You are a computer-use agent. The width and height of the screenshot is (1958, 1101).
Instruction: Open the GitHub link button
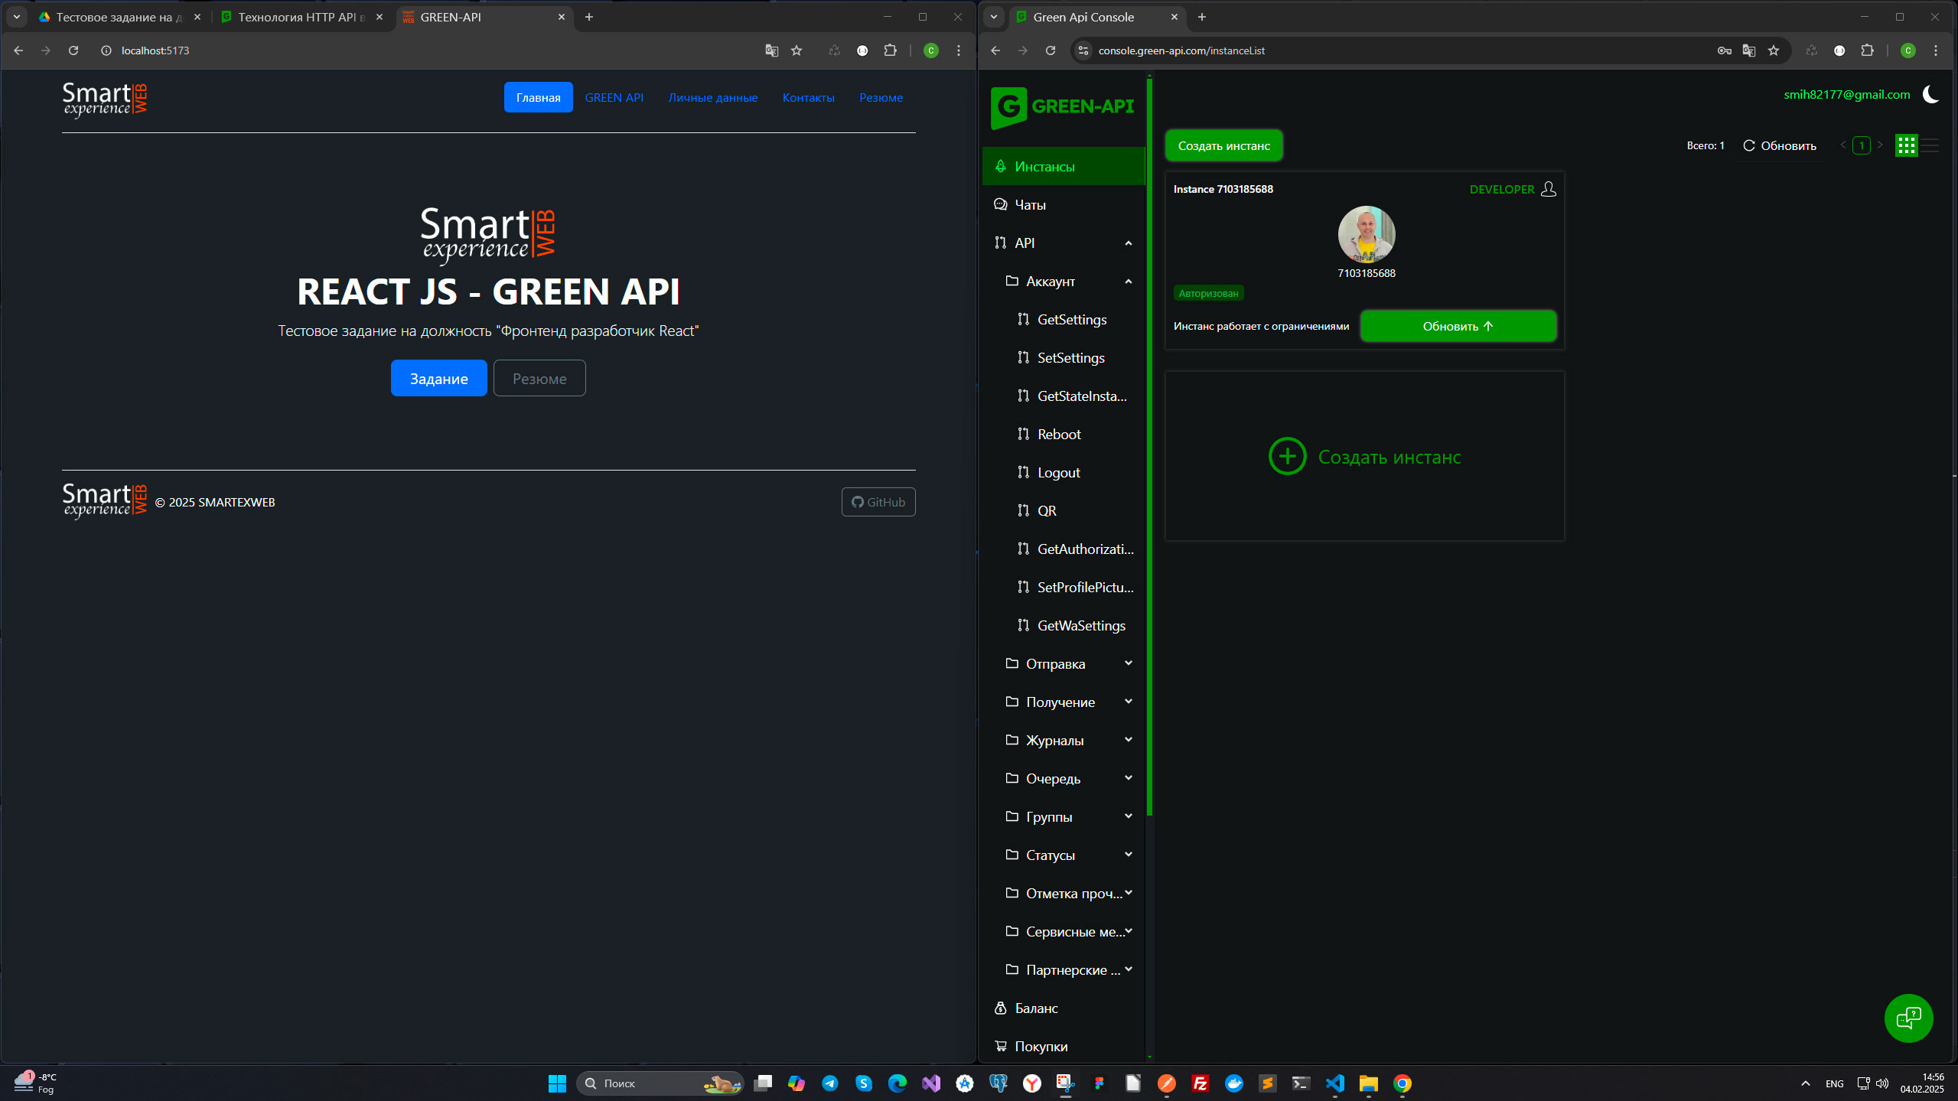(878, 503)
